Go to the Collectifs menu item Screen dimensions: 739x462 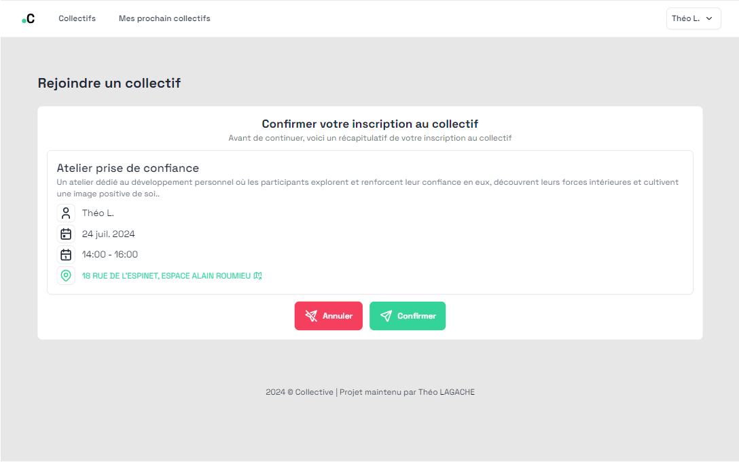coord(77,18)
